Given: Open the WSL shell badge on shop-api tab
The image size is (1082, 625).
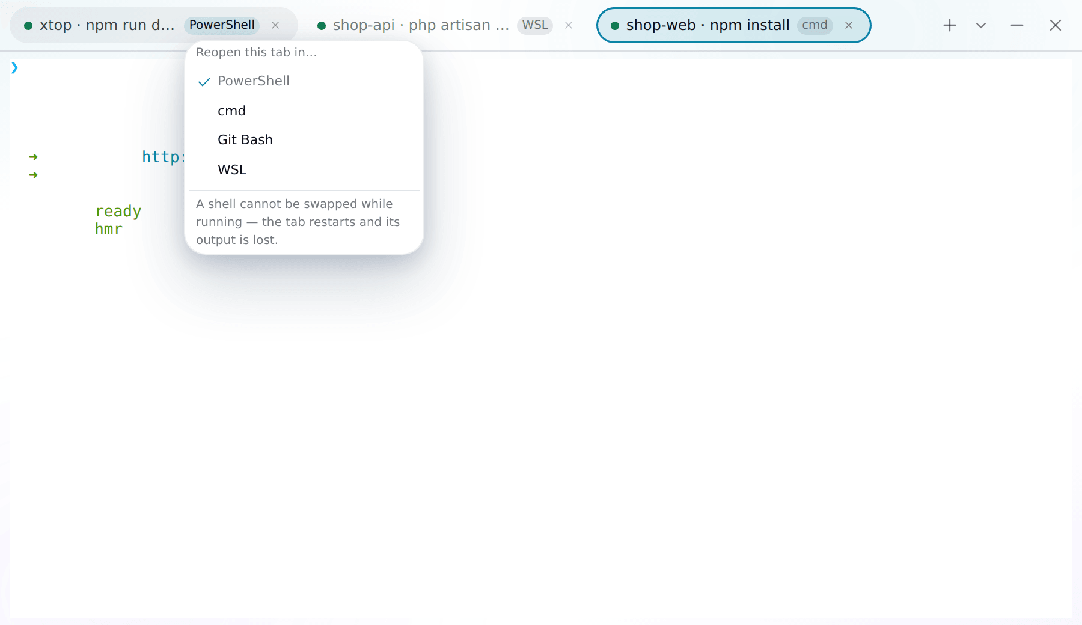Looking at the screenshot, I should [x=535, y=25].
